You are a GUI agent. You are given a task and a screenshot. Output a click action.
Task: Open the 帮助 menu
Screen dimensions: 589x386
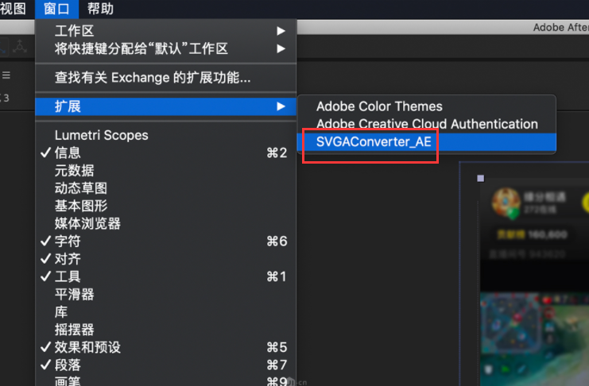(x=100, y=9)
